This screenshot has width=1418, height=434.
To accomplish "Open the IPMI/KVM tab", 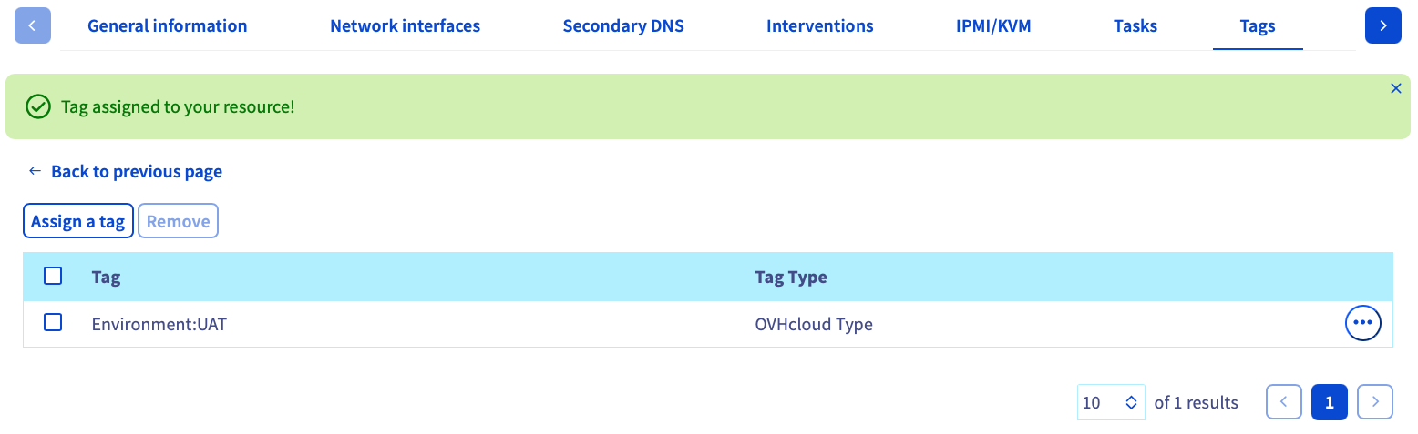I will [x=993, y=25].
